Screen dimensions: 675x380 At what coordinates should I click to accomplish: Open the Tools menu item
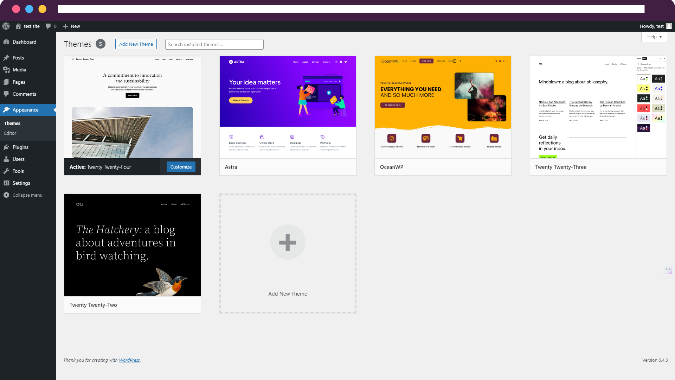pyautogui.click(x=28, y=171)
